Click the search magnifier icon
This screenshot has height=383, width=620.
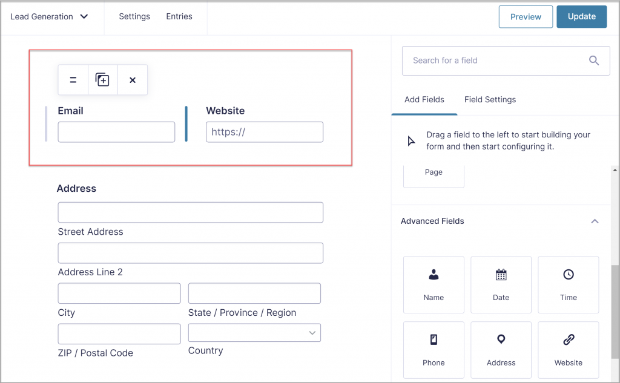594,61
